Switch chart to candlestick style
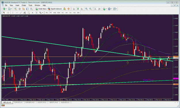Image resolution: width=180 pixels, height=108 pixels. (x=78, y=9)
